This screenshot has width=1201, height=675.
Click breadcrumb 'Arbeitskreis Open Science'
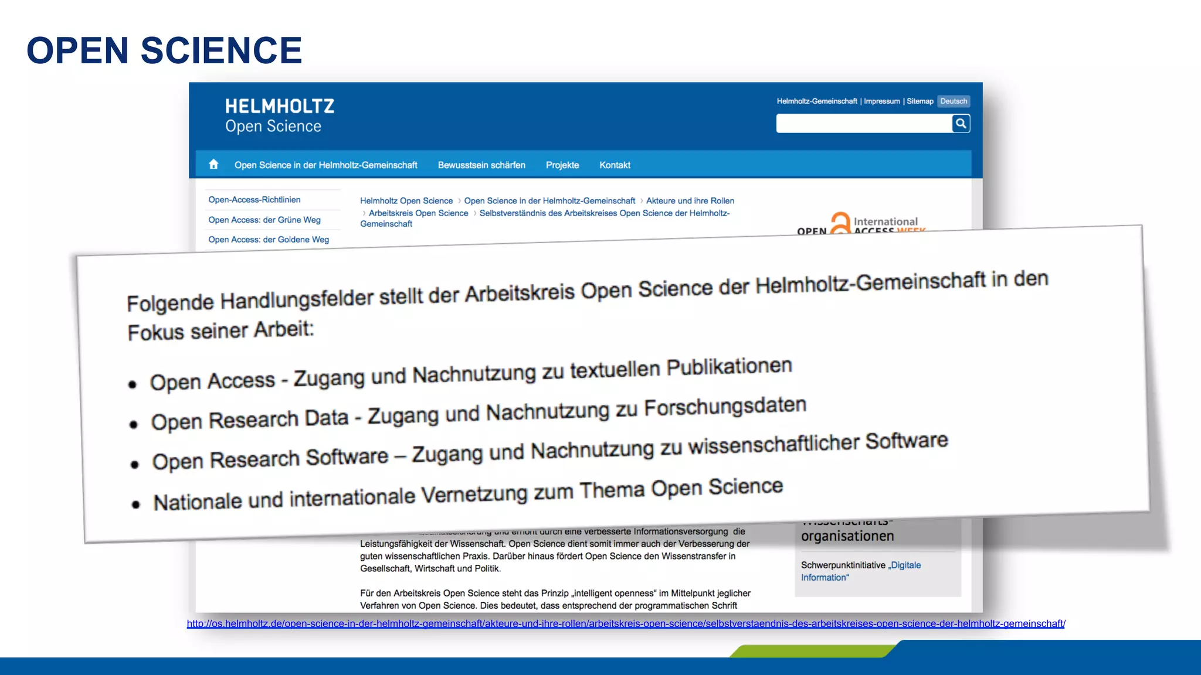tap(419, 213)
